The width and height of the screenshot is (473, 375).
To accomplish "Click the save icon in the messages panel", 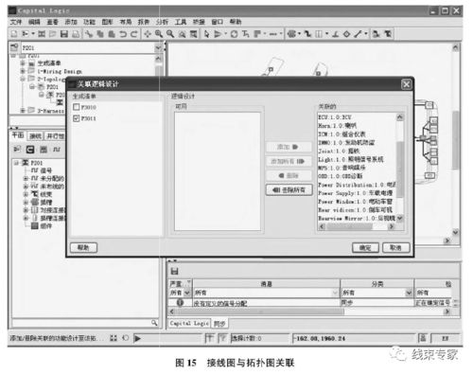I will click(x=174, y=271).
